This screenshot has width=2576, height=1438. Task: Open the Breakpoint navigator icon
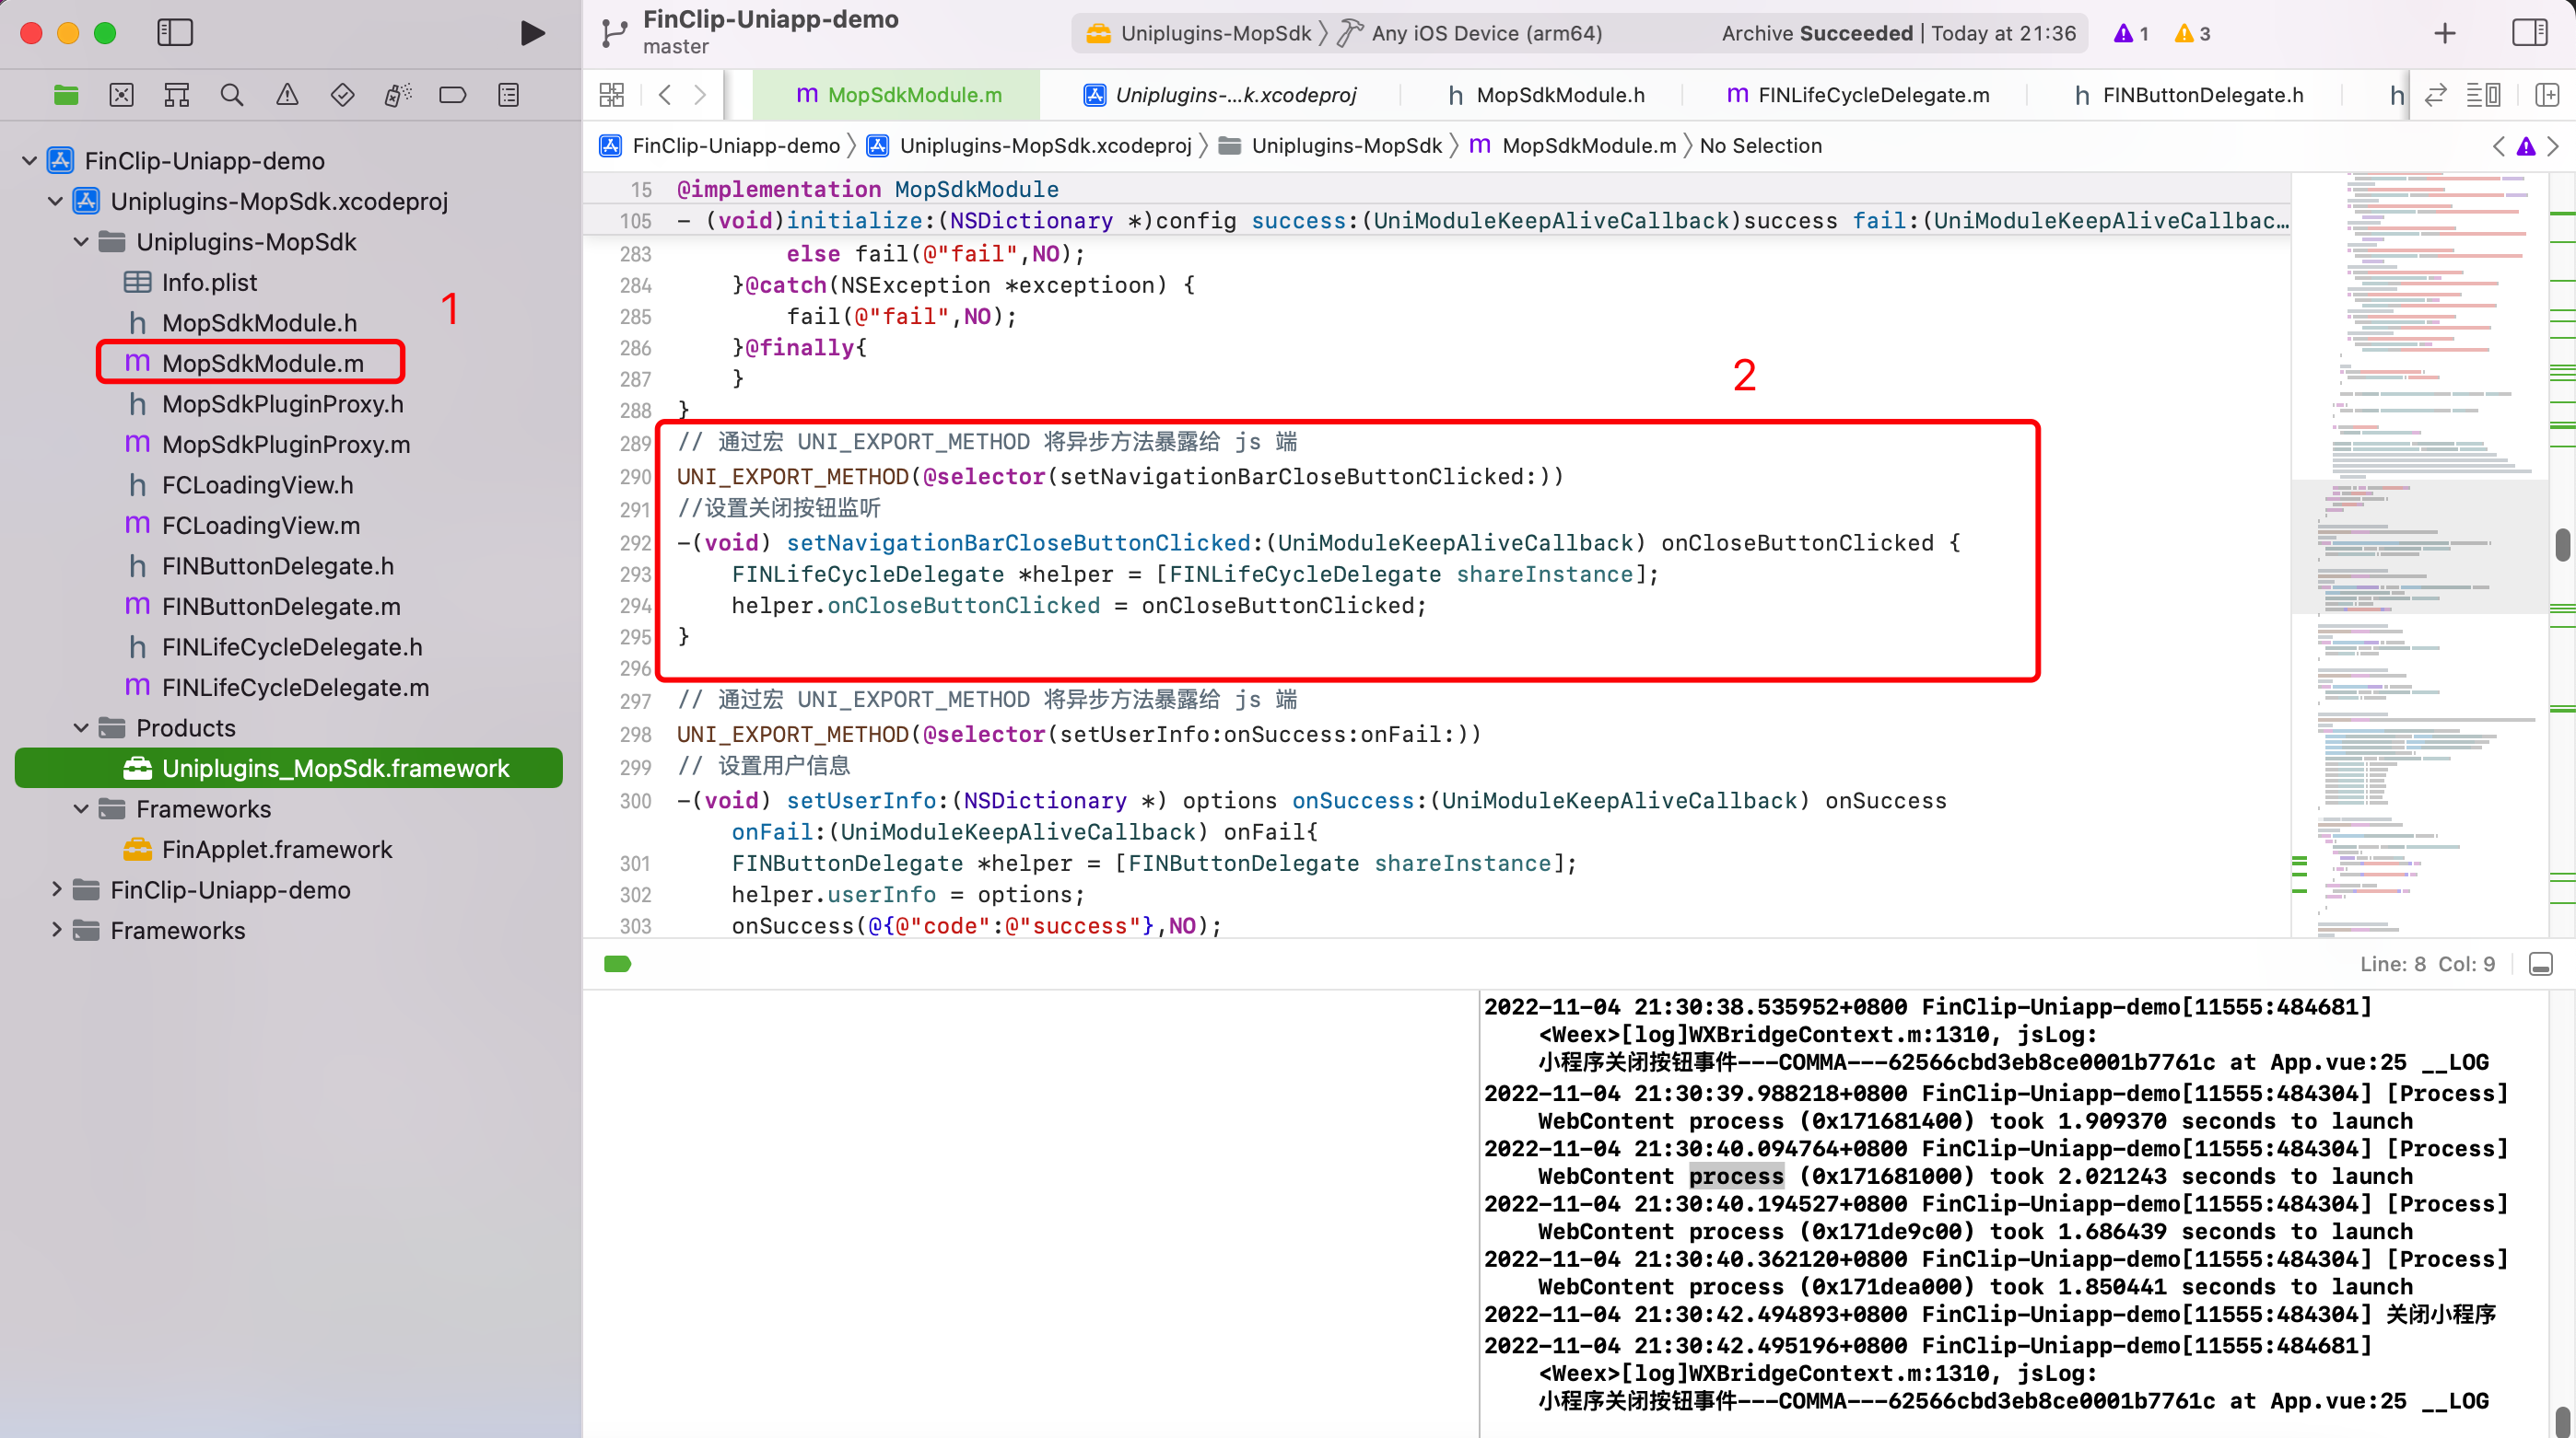pos(452,95)
